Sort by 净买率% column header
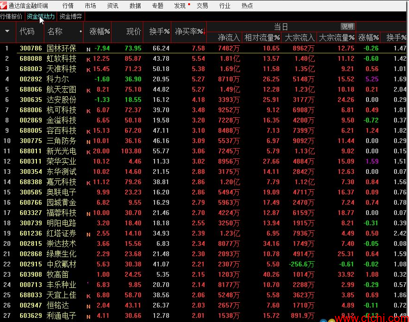 coord(189,32)
